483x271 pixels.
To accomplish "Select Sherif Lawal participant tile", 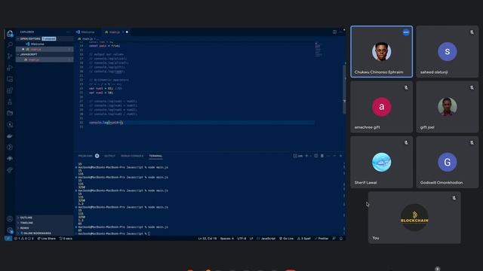I will [382, 163].
